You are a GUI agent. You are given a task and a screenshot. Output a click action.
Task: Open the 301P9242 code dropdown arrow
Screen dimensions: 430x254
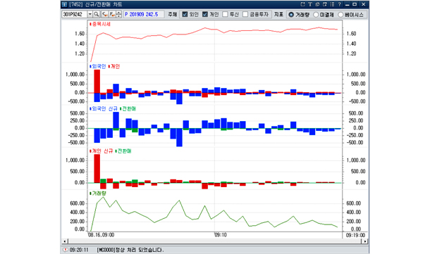(x=90, y=14)
